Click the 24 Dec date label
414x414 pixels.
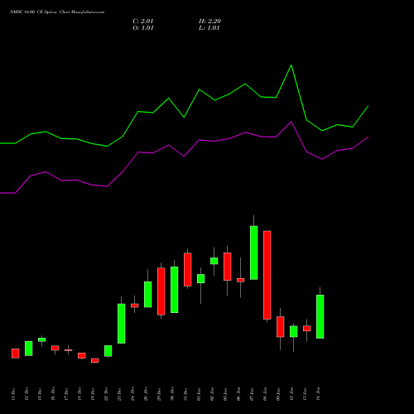[x=132, y=394]
